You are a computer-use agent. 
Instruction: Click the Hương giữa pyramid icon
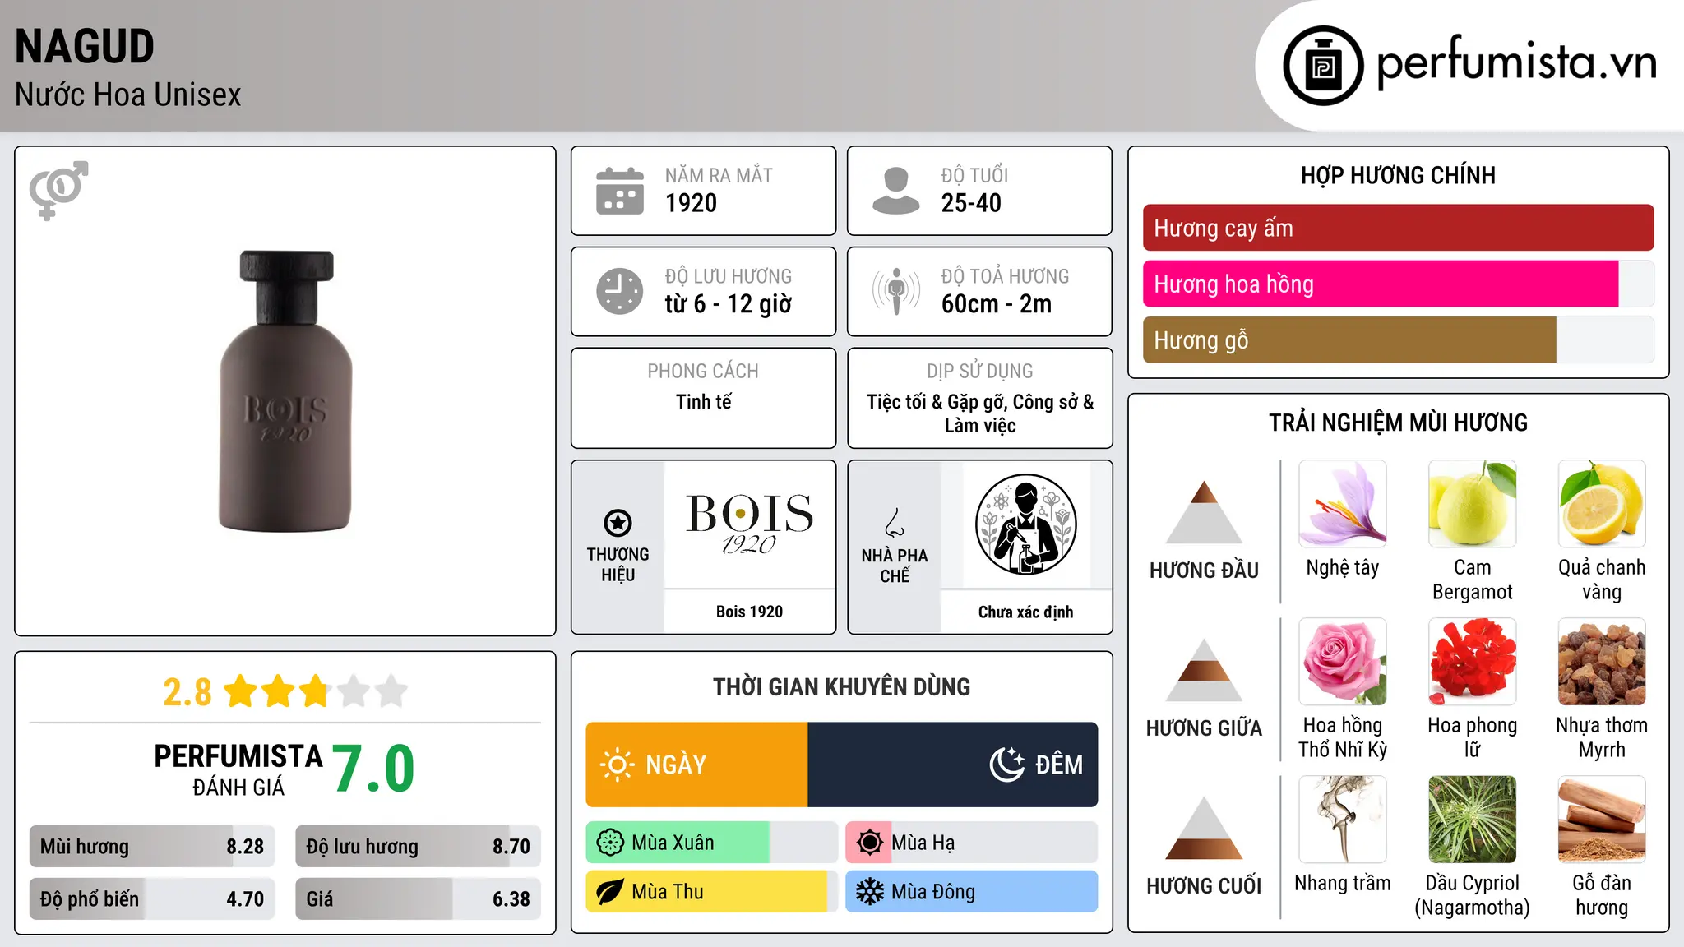(1204, 670)
